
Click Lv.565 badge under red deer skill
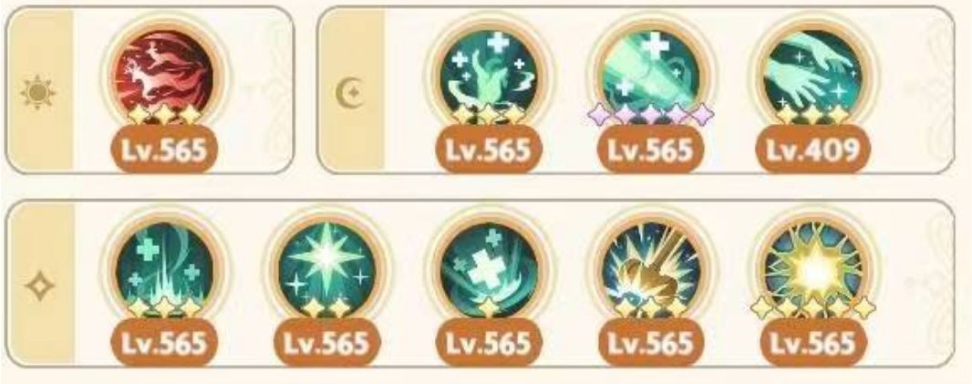(x=163, y=149)
